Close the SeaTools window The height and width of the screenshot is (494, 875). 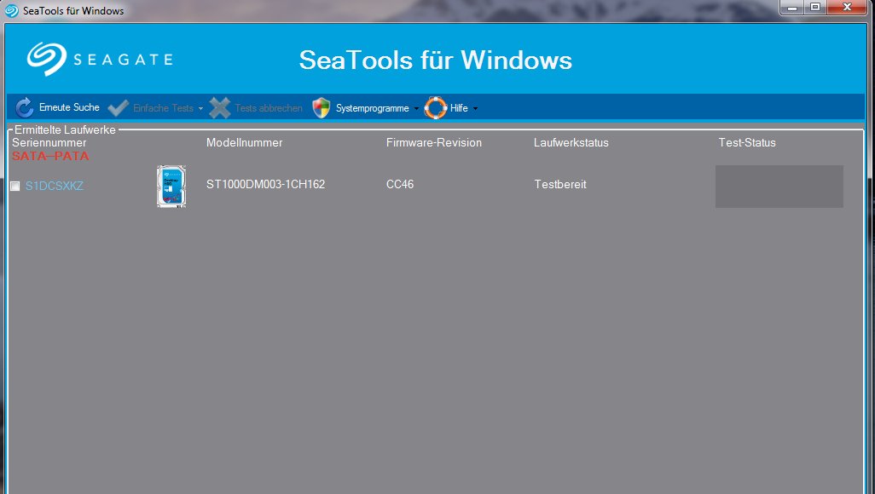(847, 8)
